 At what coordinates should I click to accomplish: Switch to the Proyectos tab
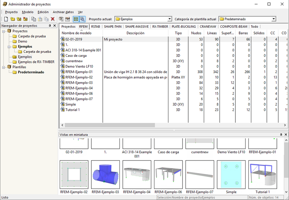[x=68, y=27]
